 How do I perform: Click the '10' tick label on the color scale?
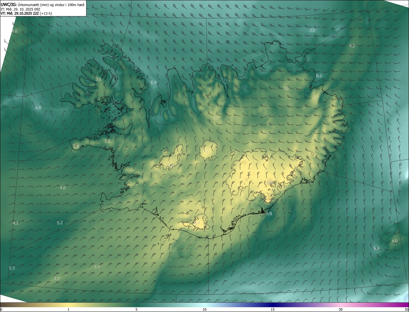[204, 310]
